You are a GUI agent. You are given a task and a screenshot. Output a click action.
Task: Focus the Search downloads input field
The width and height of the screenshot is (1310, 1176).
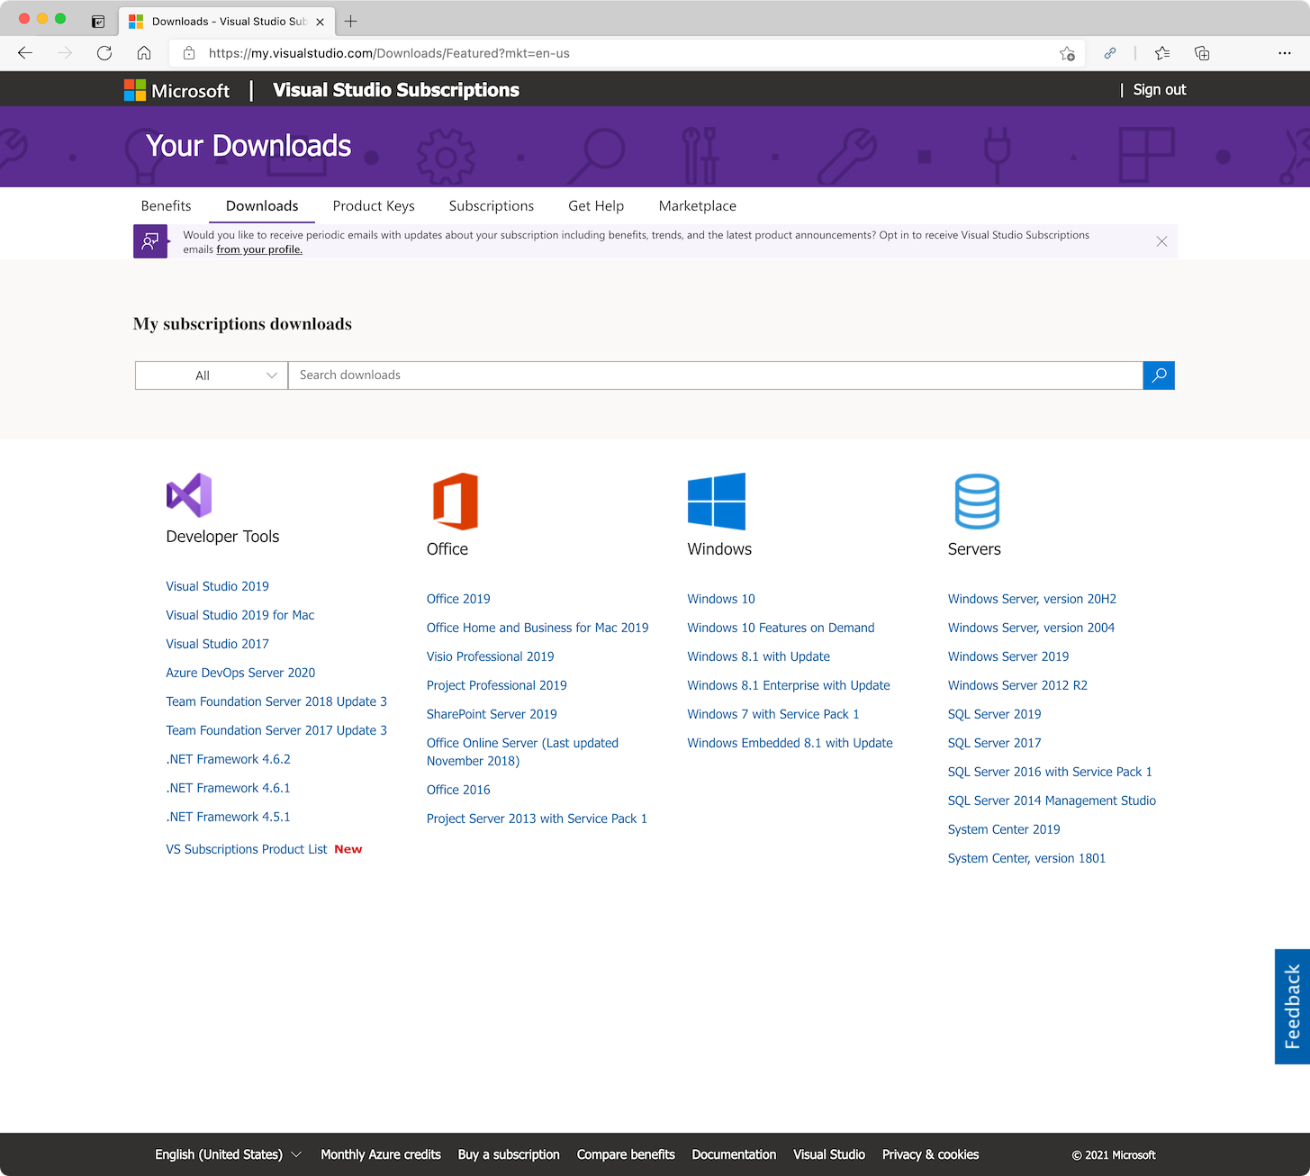[715, 375]
